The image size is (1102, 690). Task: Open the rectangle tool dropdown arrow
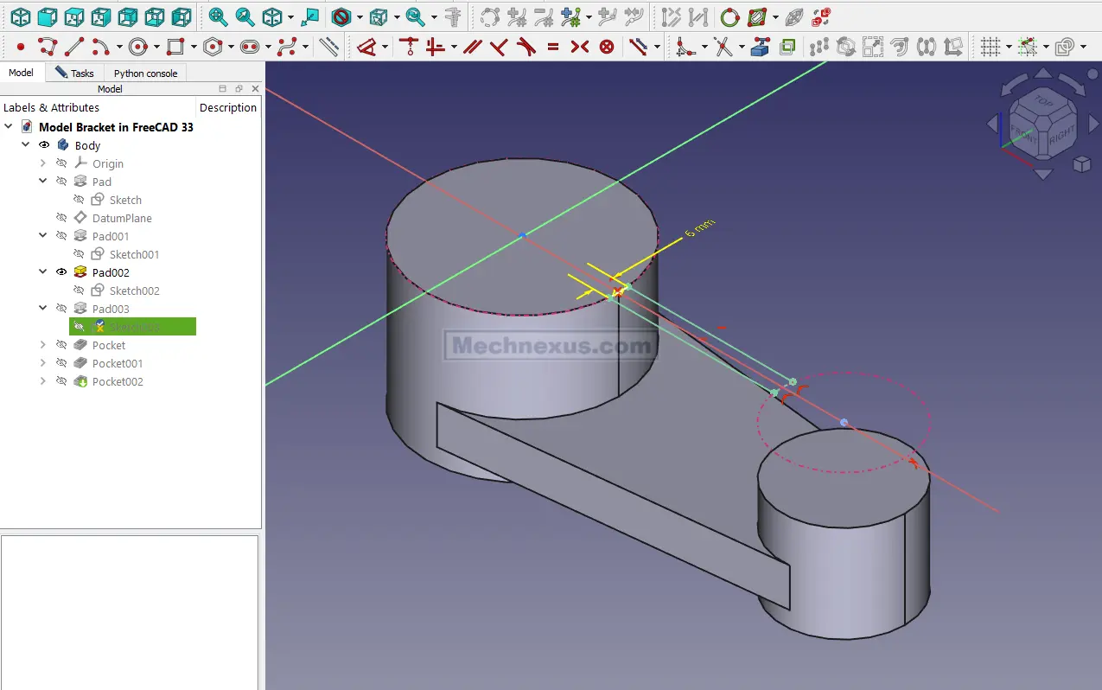point(194,47)
